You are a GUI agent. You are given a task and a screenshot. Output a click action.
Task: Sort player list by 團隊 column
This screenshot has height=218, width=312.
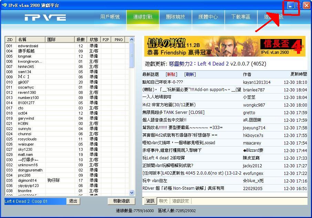tap(60, 40)
